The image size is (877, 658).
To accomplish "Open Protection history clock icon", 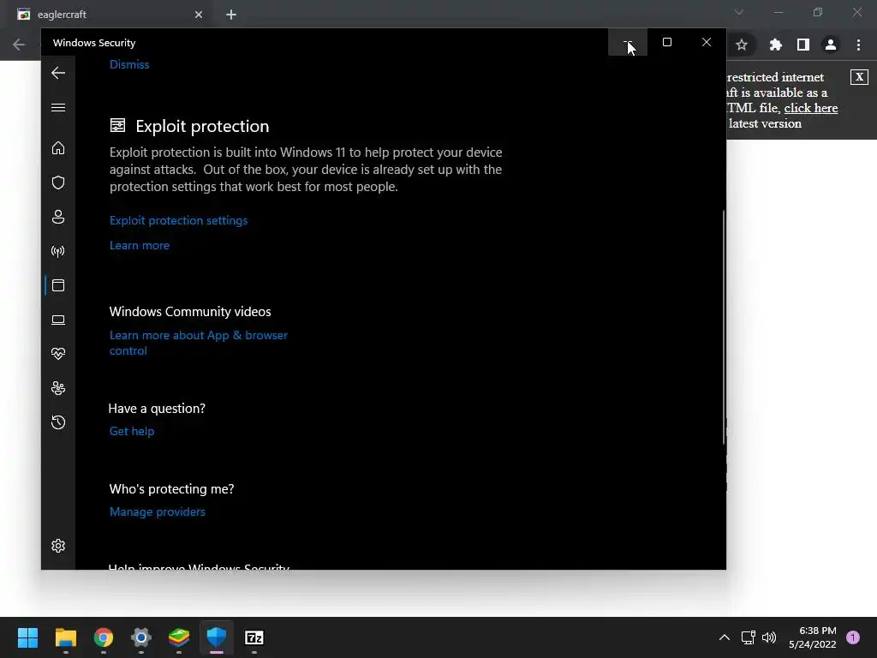I will (x=58, y=422).
